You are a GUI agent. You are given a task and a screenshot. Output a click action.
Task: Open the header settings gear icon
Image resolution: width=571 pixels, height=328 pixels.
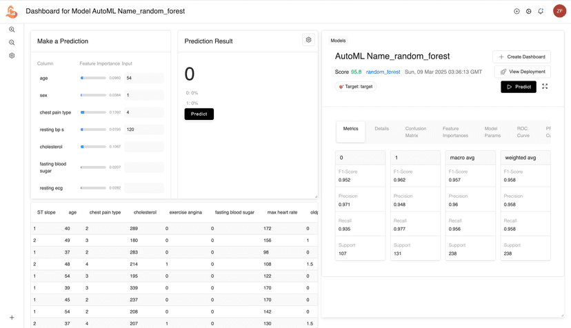click(x=529, y=11)
